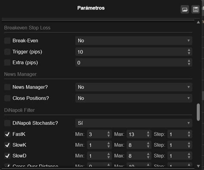The width and height of the screenshot is (204, 170).
Task: Click the save parameters floppy disk icon
Action: pyautogui.click(x=195, y=9)
